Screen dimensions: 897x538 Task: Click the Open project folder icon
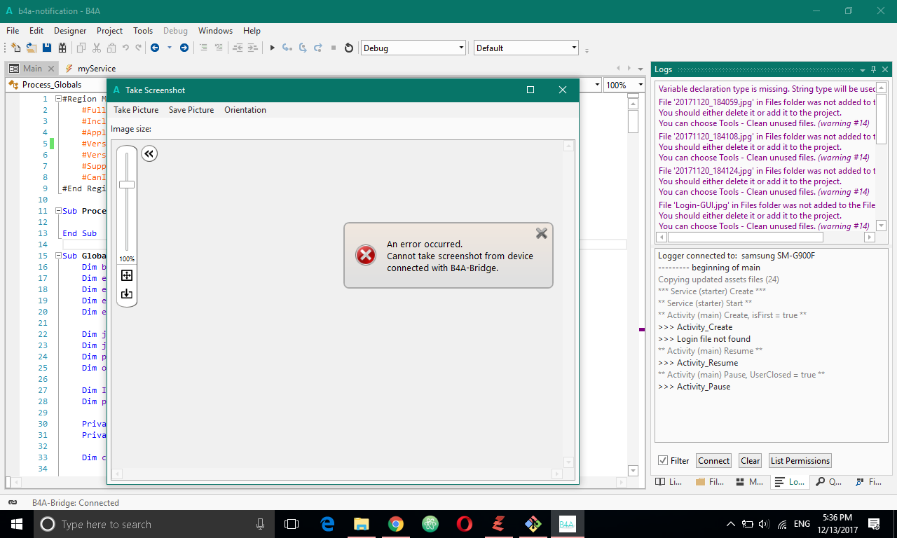point(32,48)
